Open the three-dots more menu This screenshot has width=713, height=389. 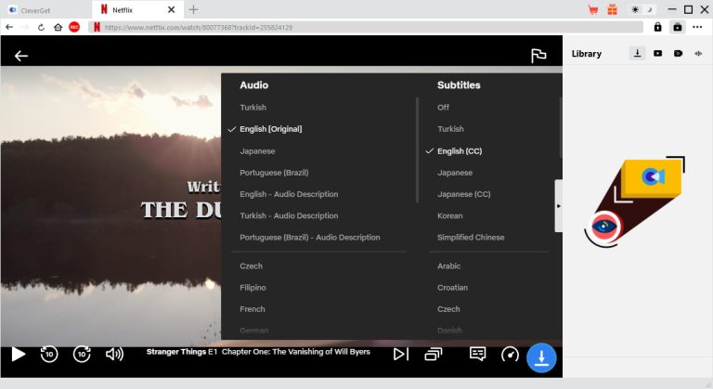point(697,27)
